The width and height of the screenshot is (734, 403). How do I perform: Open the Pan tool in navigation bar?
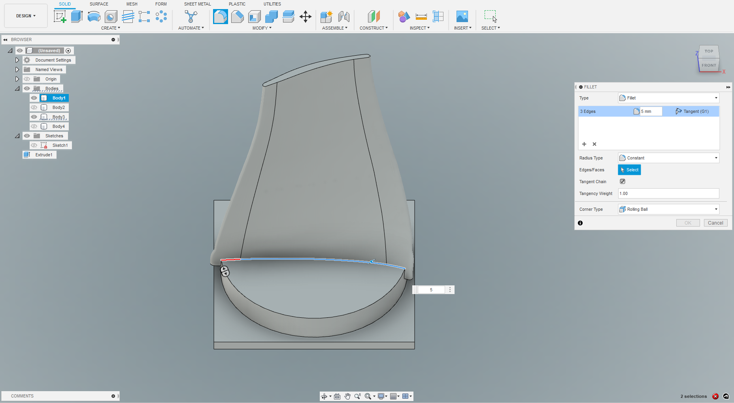tap(347, 396)
